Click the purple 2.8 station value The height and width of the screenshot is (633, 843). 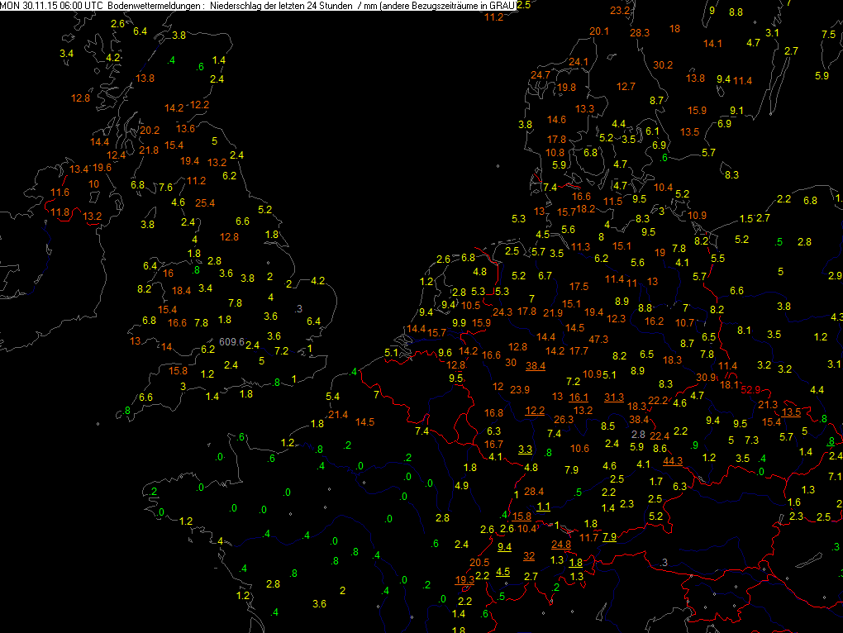point(637,434)
